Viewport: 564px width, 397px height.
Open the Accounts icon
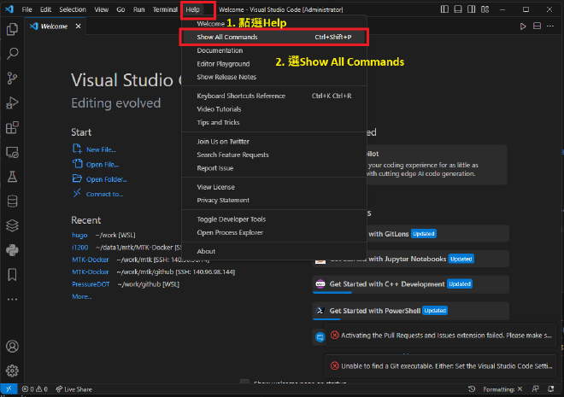click(x=12, y=347)
